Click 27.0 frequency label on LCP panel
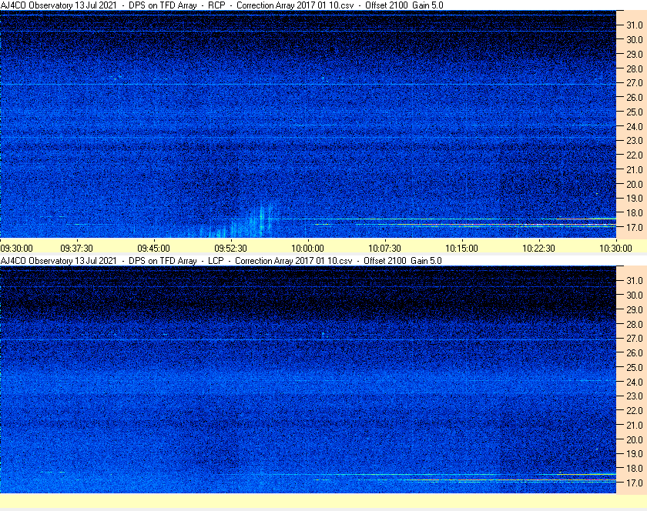Image resolution: width=647 pixels, height=511 pixels. (x=635, y=338)
